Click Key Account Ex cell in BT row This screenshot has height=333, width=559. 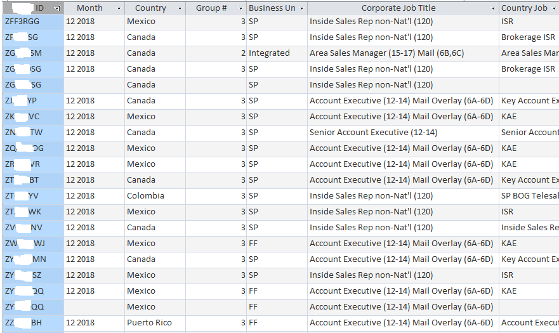click(529, 180)
